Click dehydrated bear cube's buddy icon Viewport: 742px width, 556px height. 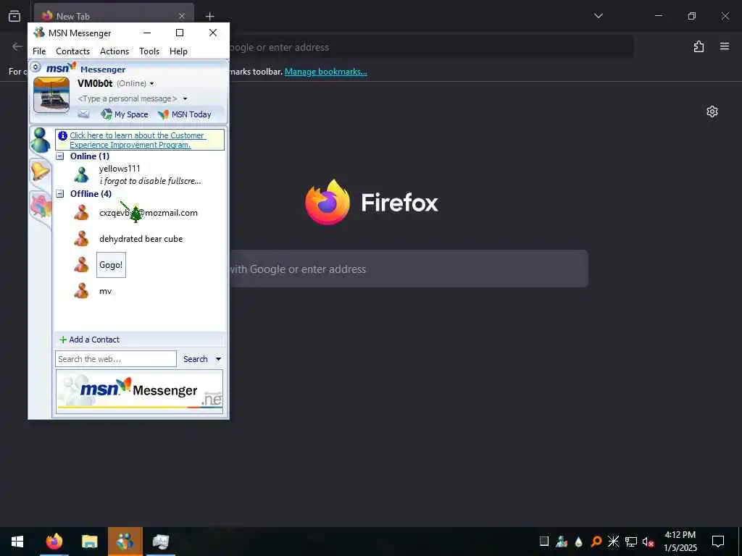point(81,239)
